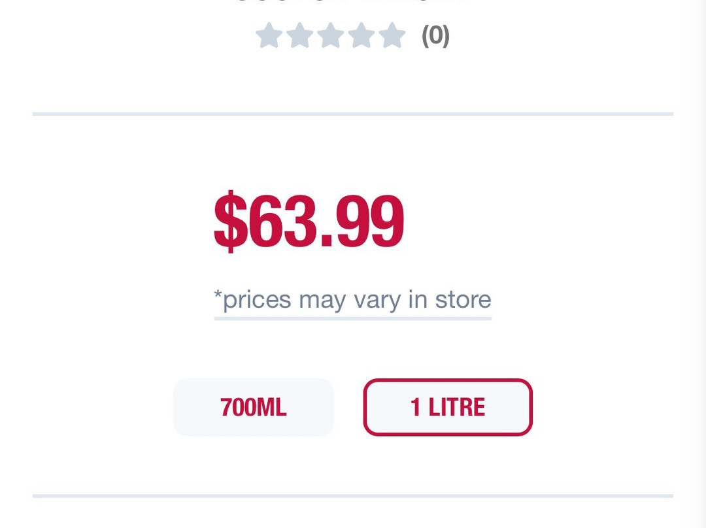Click the word "LITRE" on the outlined button
The height and width of the screenshot is (528, 706).
pyautogui.click(x=456, y=407)
